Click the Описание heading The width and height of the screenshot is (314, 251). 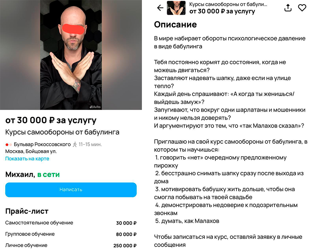tap(175, 24)
